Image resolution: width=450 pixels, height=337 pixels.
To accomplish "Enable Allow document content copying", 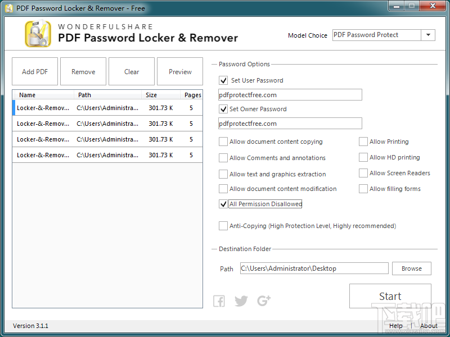I will coord(223,142).
